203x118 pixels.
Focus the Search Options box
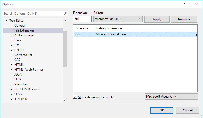click(x=33, y=13)
